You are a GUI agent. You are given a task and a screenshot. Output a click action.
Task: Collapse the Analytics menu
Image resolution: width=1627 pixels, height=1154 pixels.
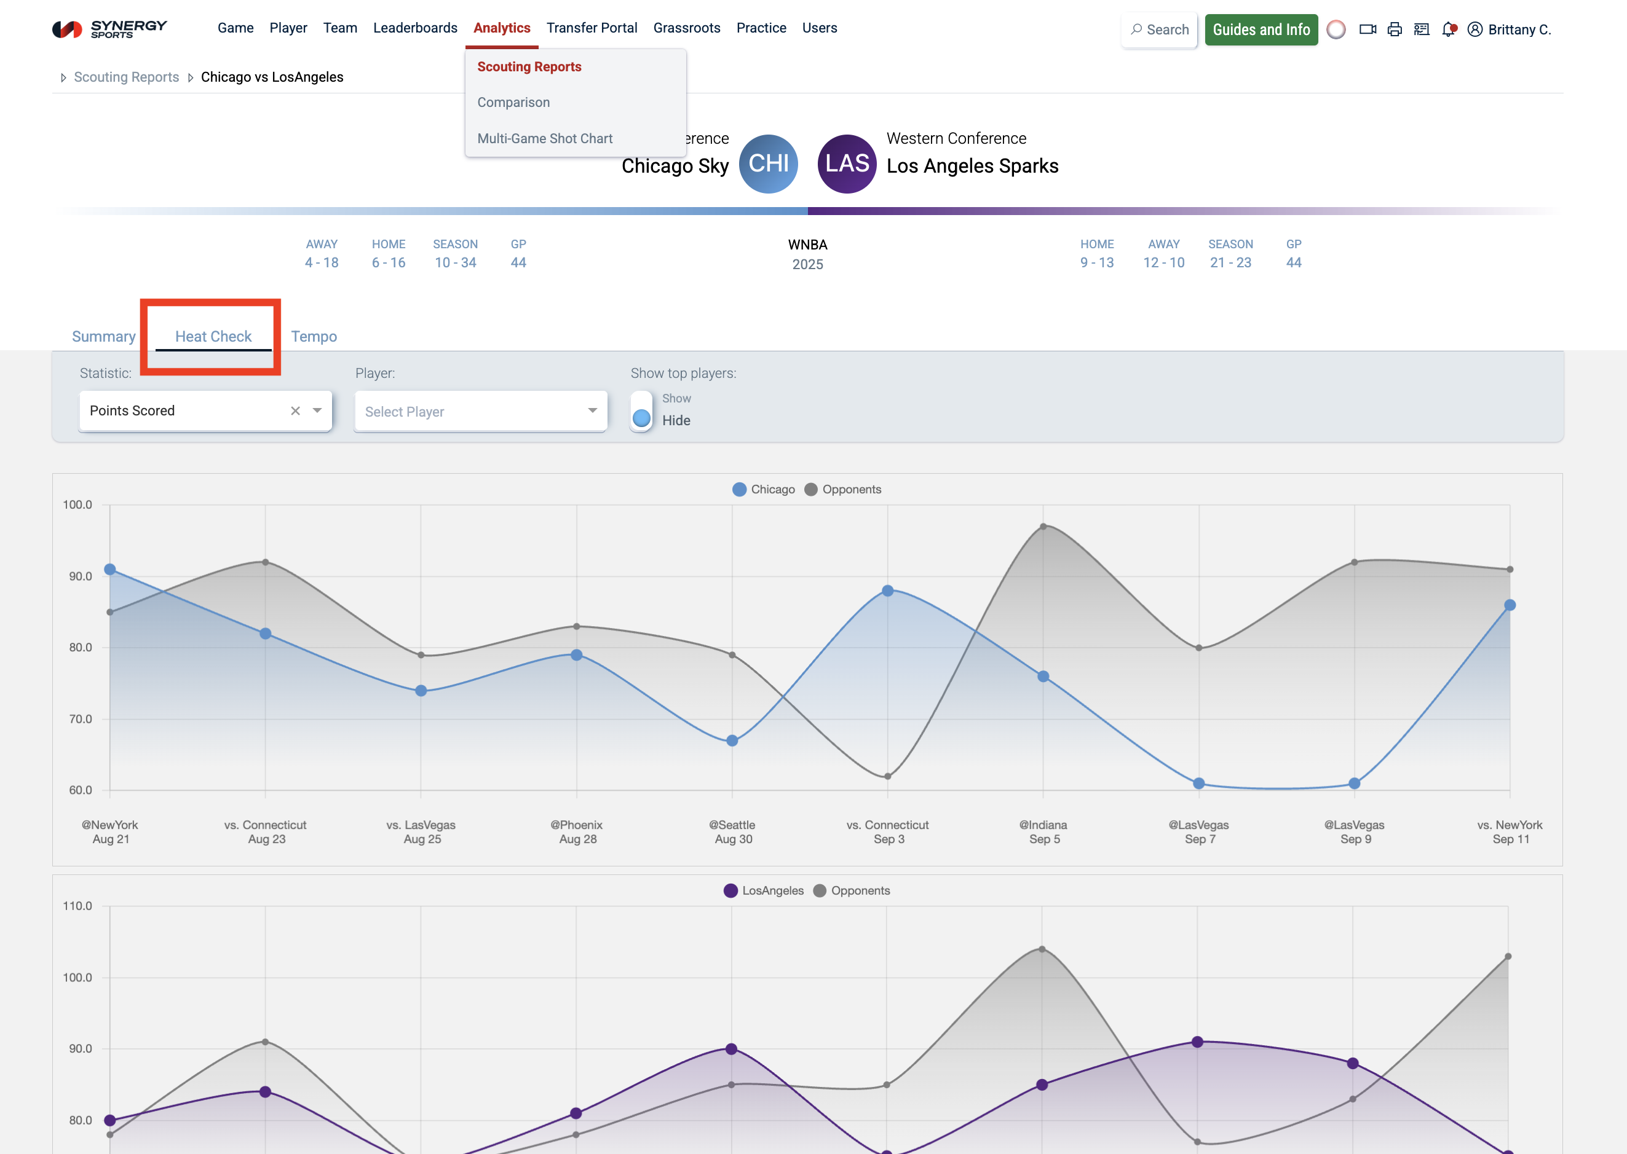[502, 28]
